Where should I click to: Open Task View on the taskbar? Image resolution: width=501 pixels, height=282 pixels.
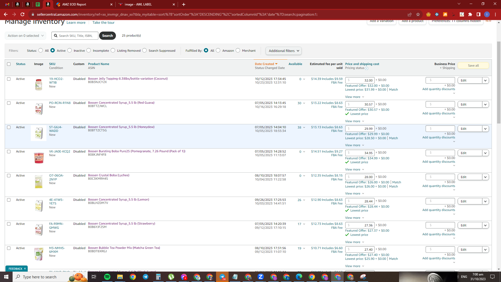(94, 277)
